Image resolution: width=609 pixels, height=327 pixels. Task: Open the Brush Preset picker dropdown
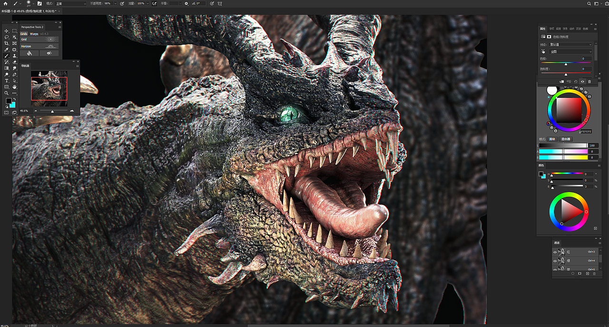coord(33,3)
